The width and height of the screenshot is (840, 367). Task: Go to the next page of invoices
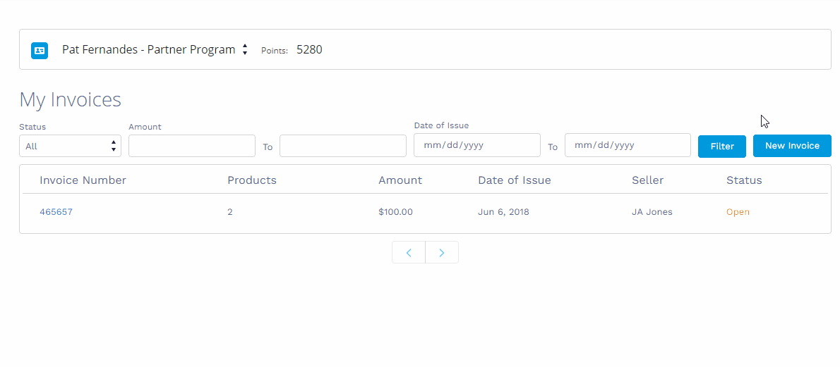pyautogui.click(x=442, y=252)
